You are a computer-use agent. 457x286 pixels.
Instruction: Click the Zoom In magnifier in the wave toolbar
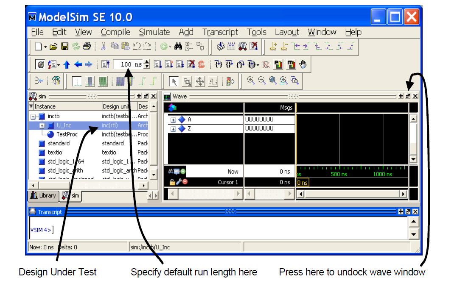coord(250,81)
